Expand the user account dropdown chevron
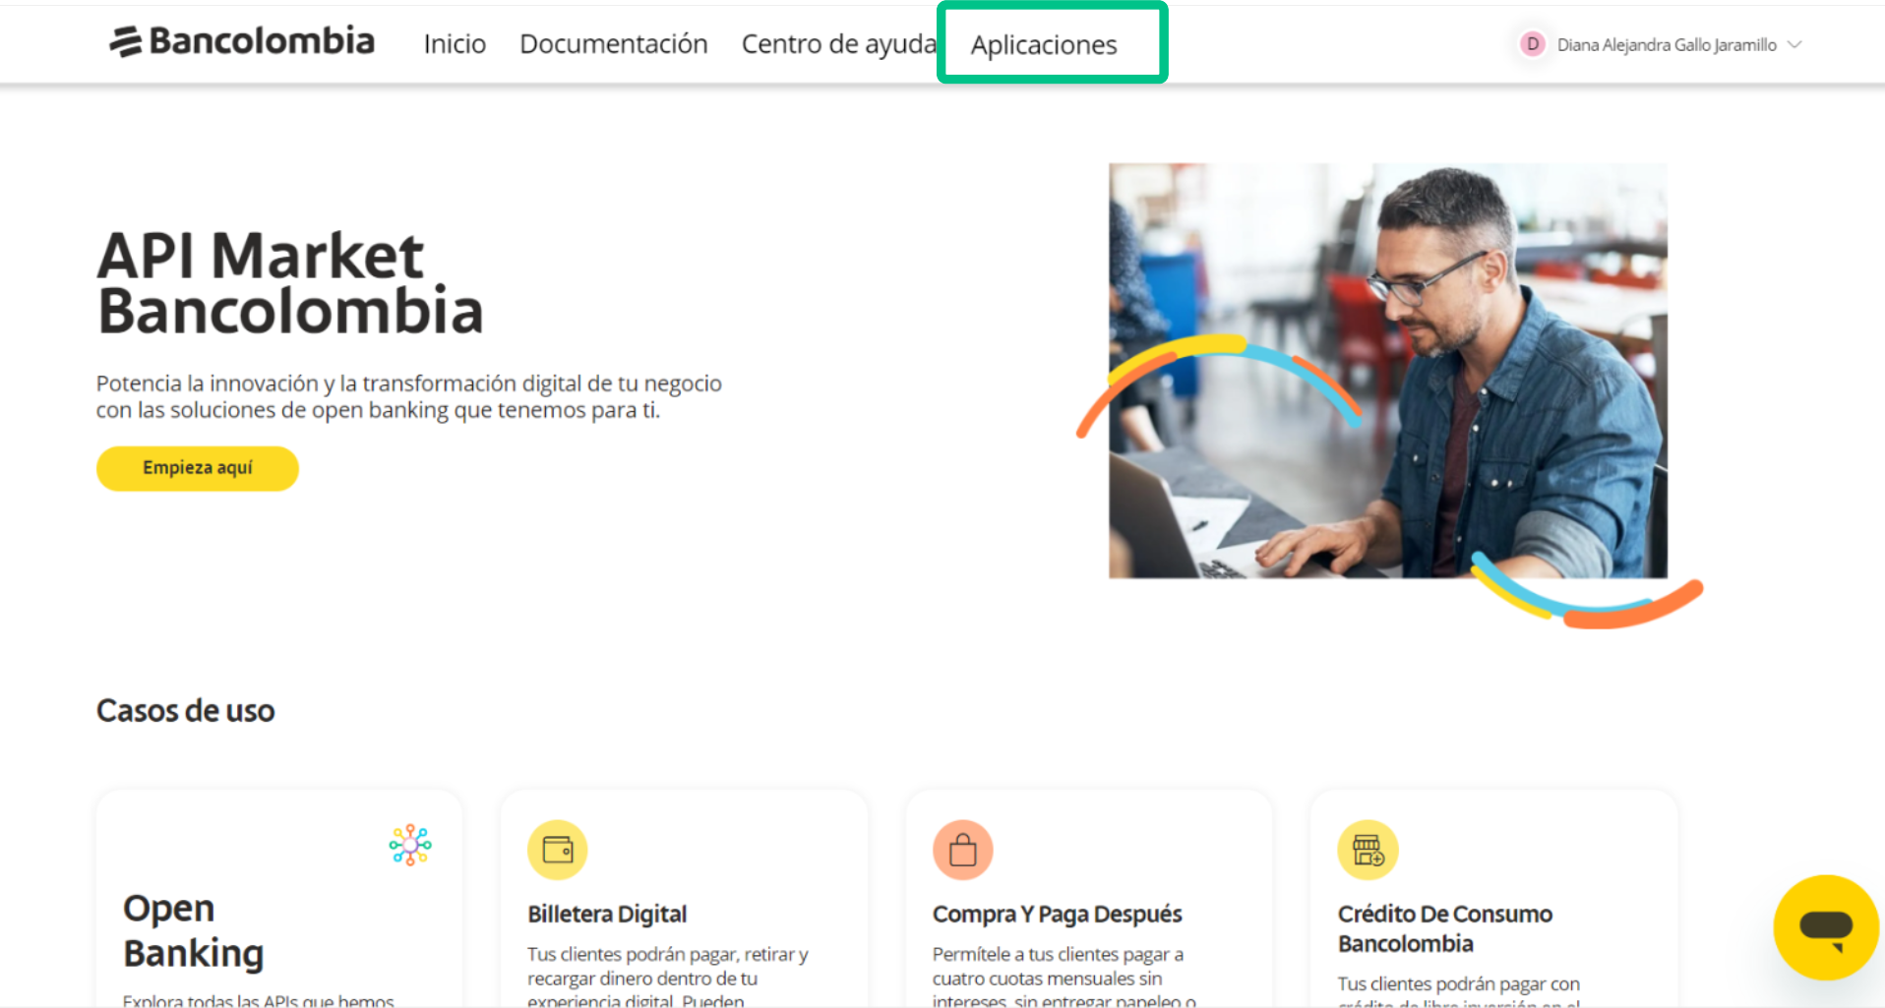This screenshot has height=1008, width=1885. 1794,44
